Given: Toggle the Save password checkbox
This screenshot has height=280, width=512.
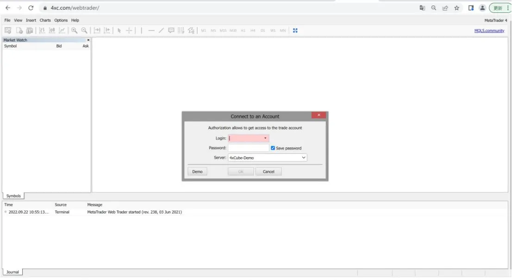Looking at the screenshot, I should (x=273, y=148).
